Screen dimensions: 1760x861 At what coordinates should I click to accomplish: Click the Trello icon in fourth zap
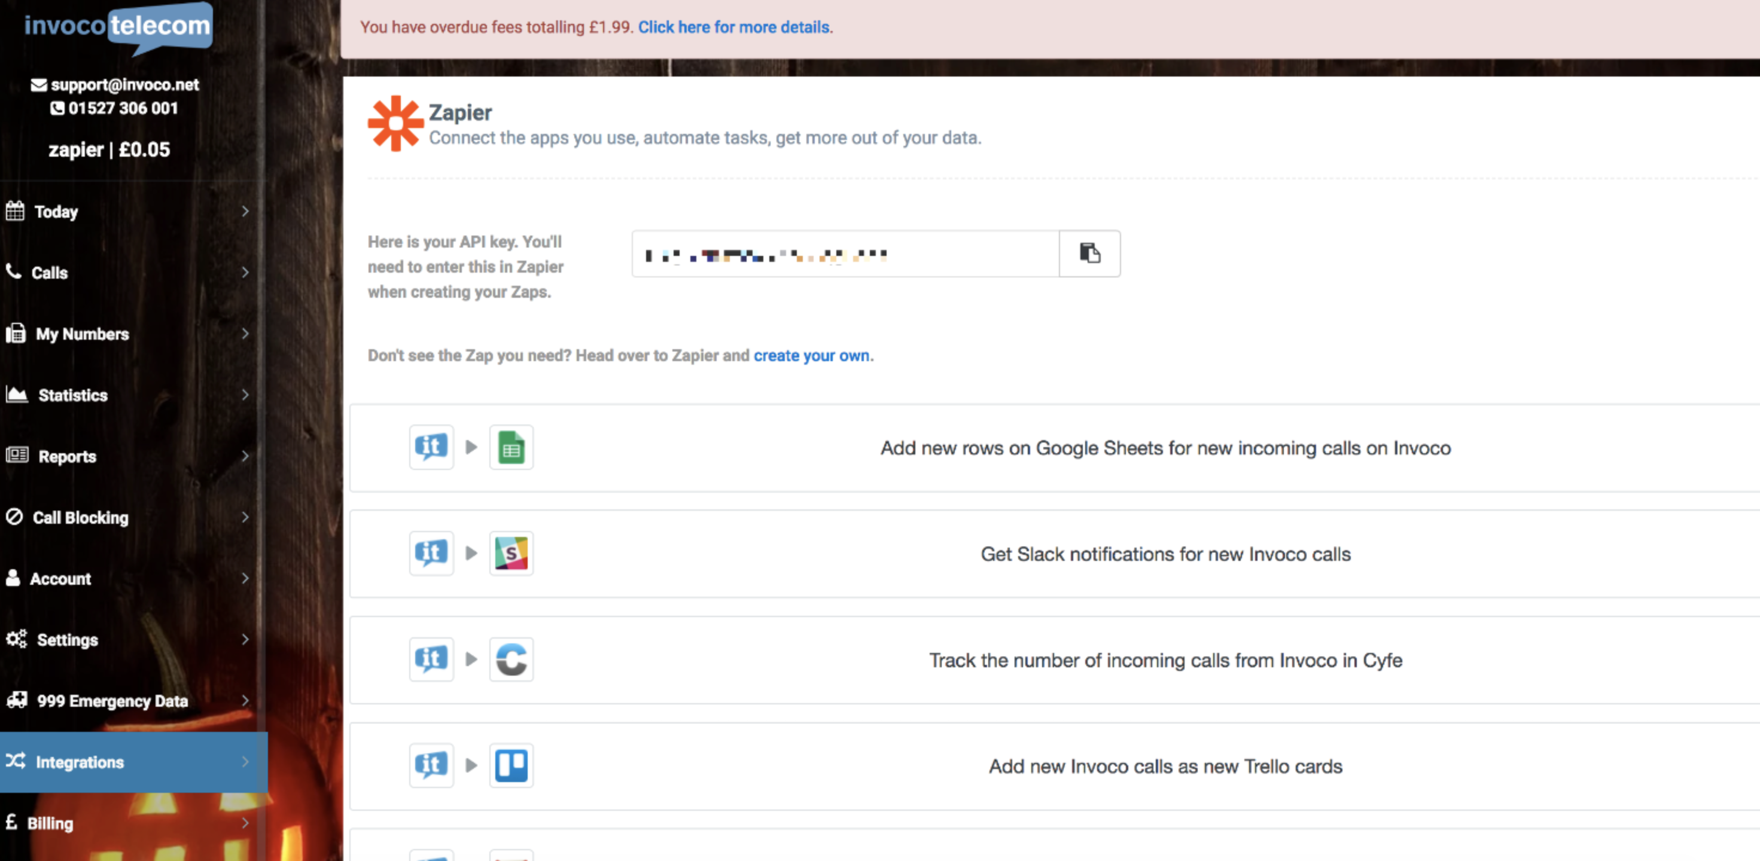[x=511, y=765]
